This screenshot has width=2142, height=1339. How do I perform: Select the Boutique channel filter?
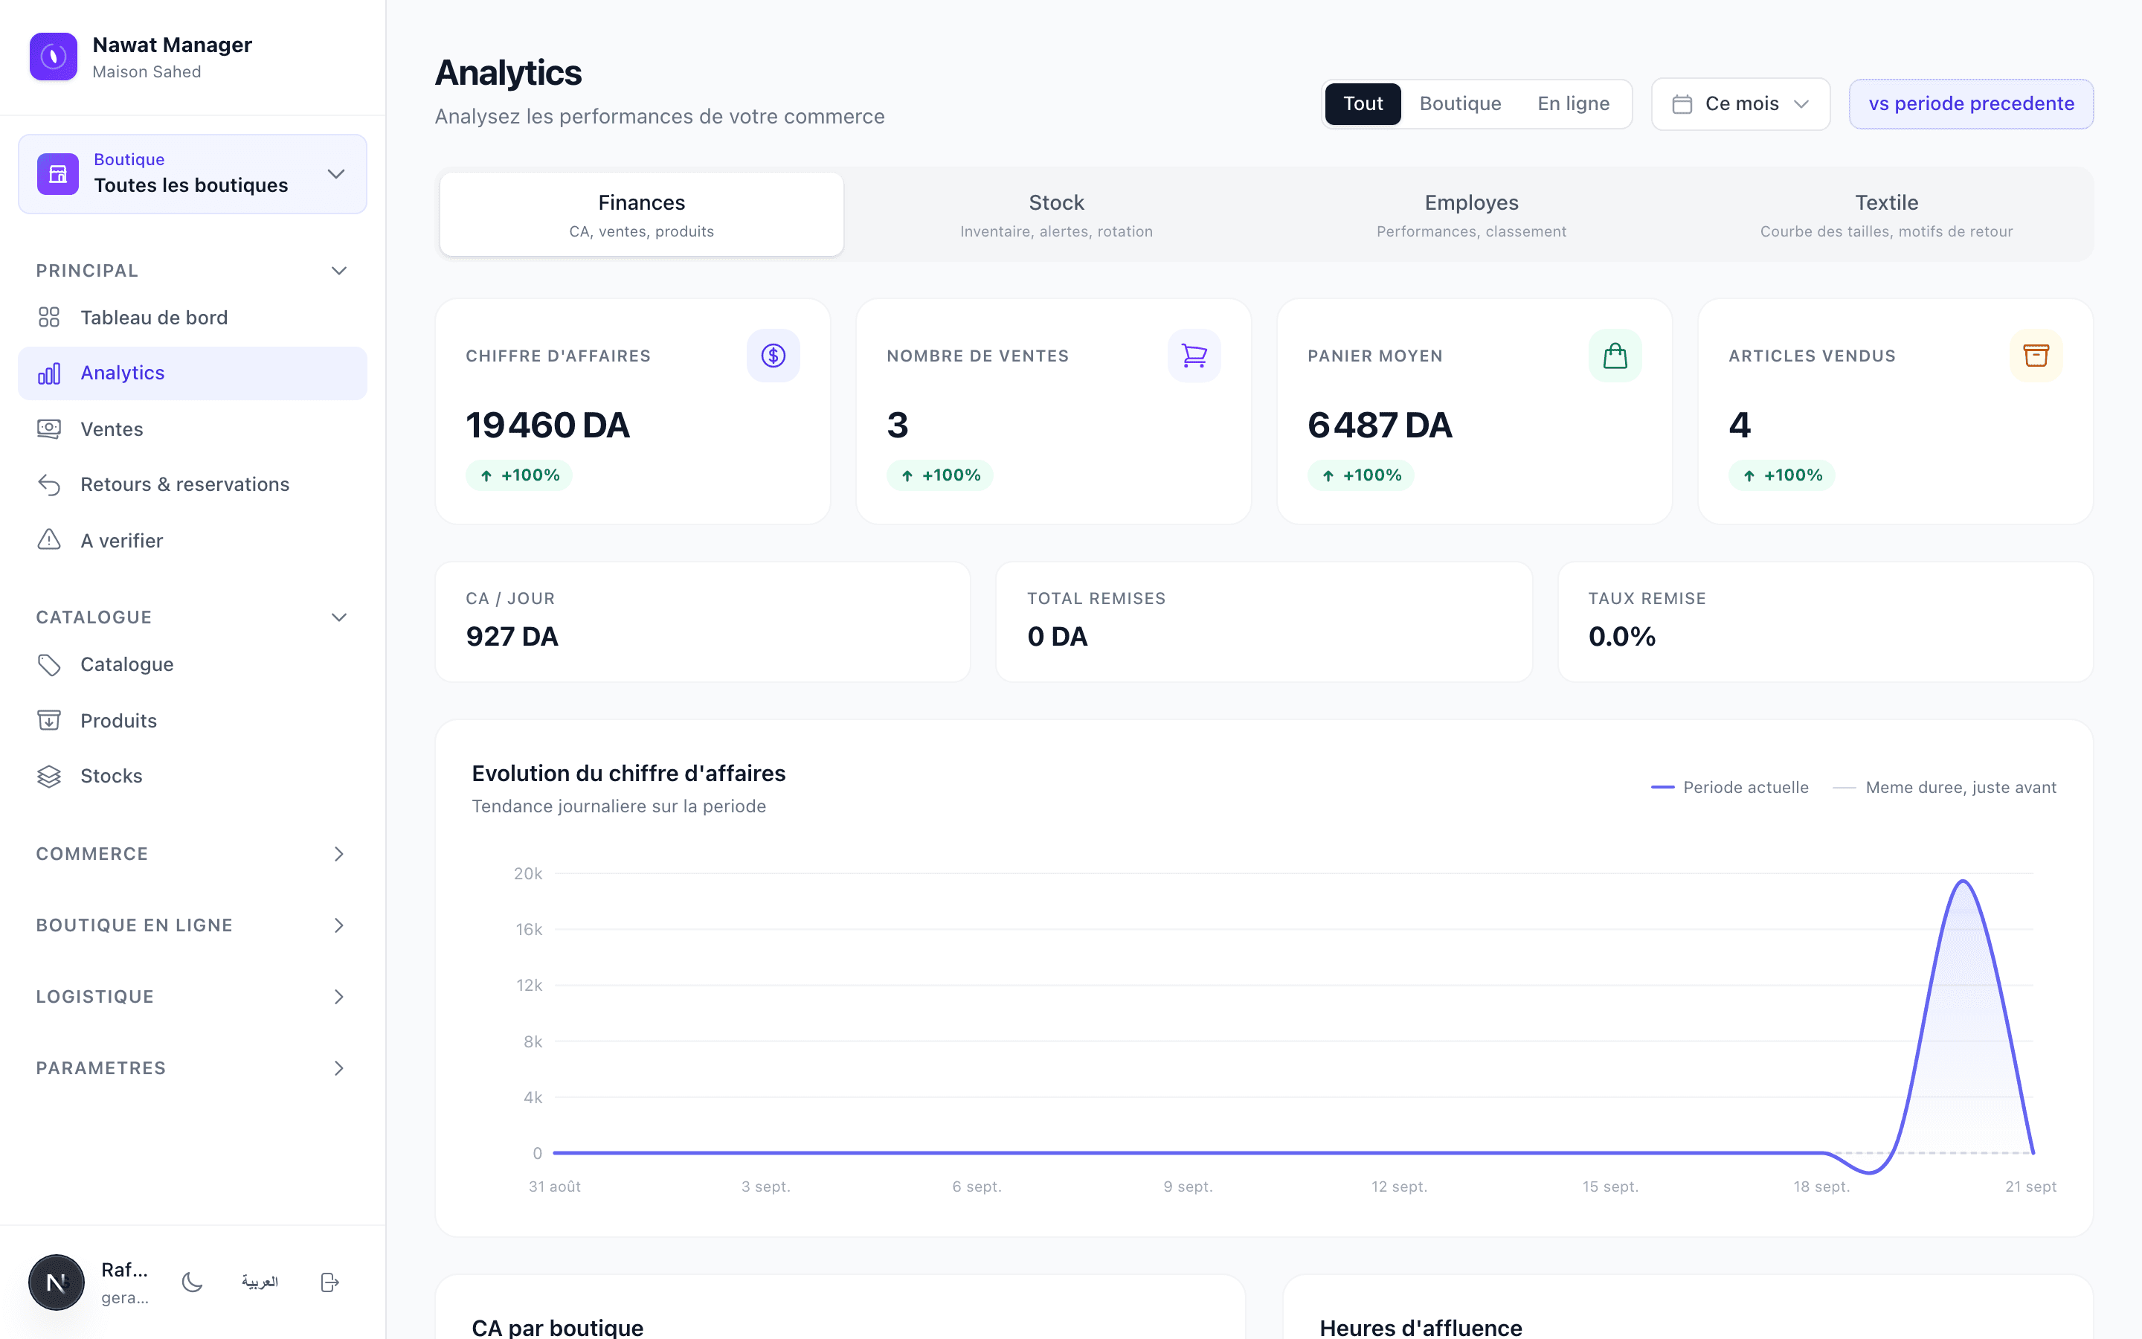(1459, 103)
